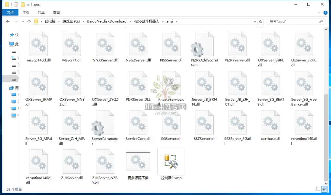Expand the ribbon with the chevron

click(x=319, y=12)
